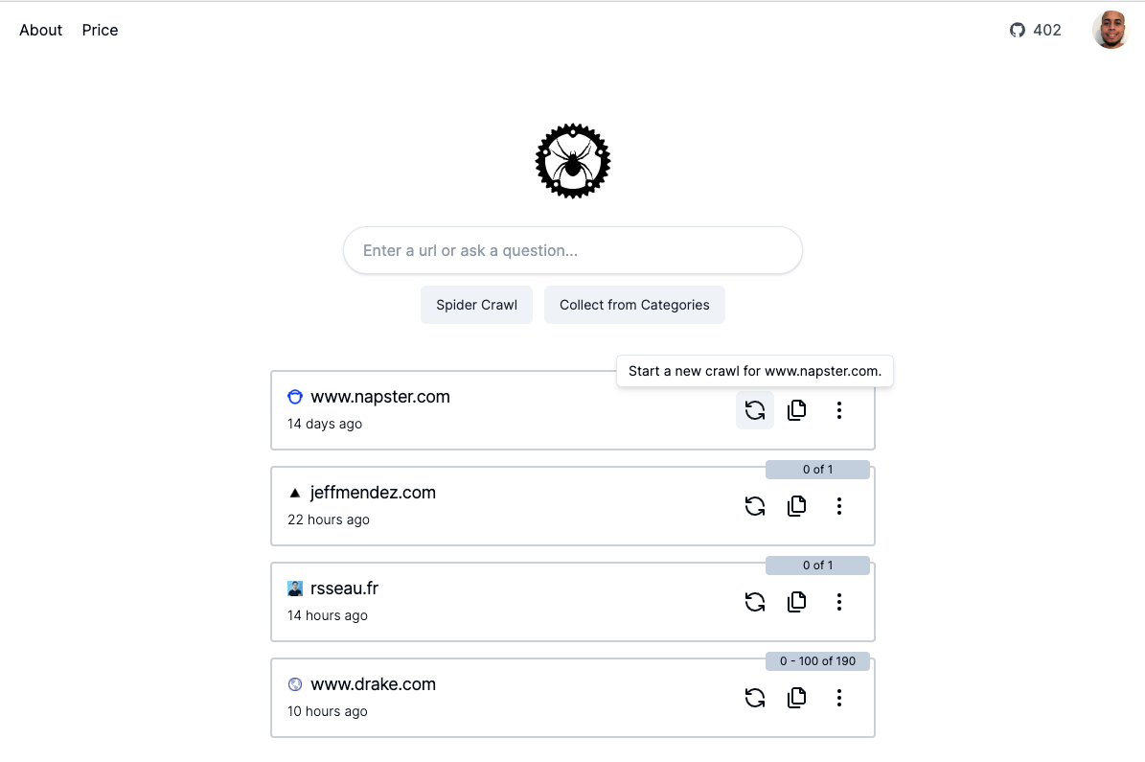1145x762 pixels.
Task: Open the About page
Action: pos(40,30)
